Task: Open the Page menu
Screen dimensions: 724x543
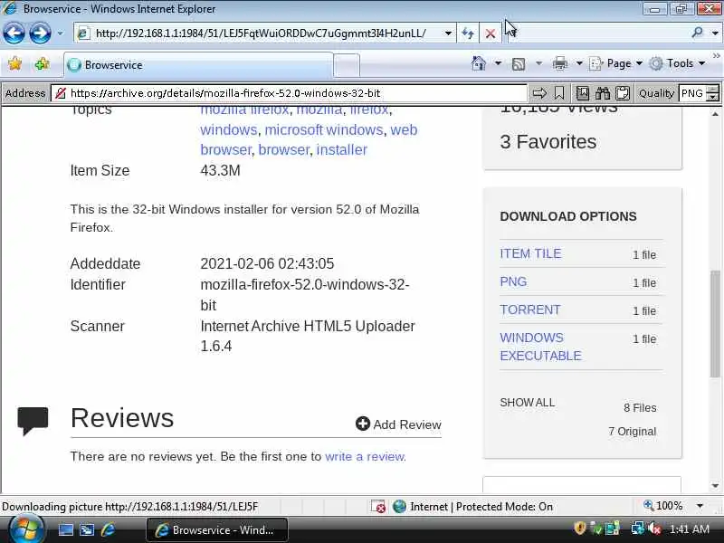Action: (615, 63)
